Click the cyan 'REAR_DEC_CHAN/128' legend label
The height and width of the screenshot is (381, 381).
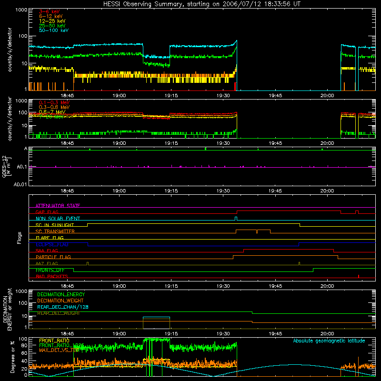[x=63, y=307]
